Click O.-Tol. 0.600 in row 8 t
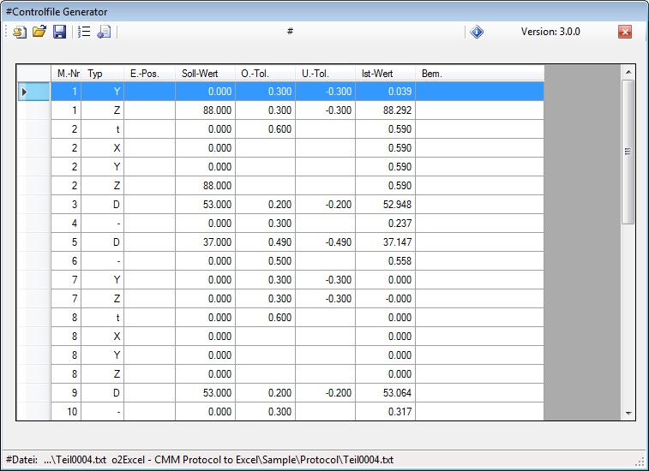The width and height of the screenshot is (649, 471). click(x=265, y=317)
